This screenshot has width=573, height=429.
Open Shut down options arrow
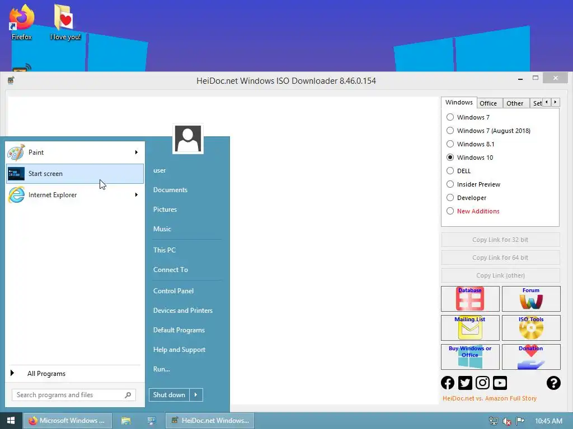coord(196,395)
